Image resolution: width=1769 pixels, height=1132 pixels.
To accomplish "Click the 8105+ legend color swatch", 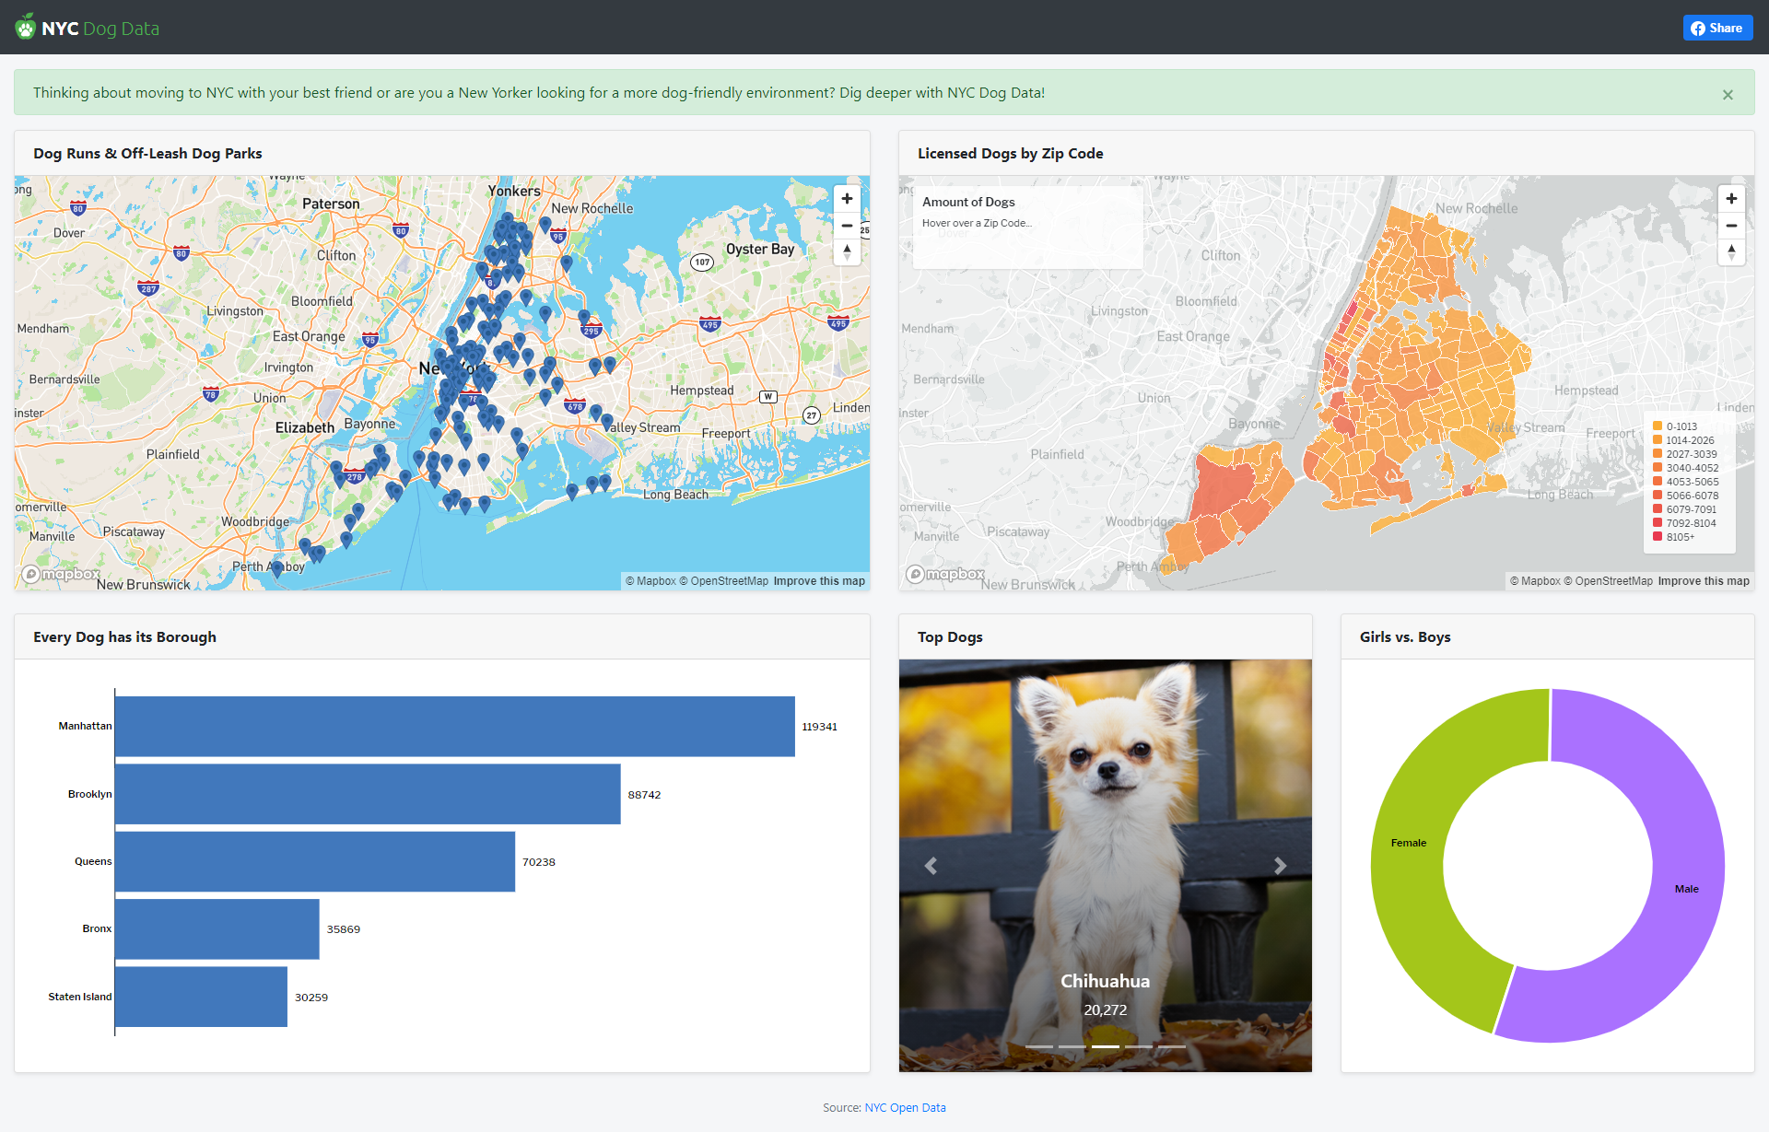I will [x=1658, y=537].
